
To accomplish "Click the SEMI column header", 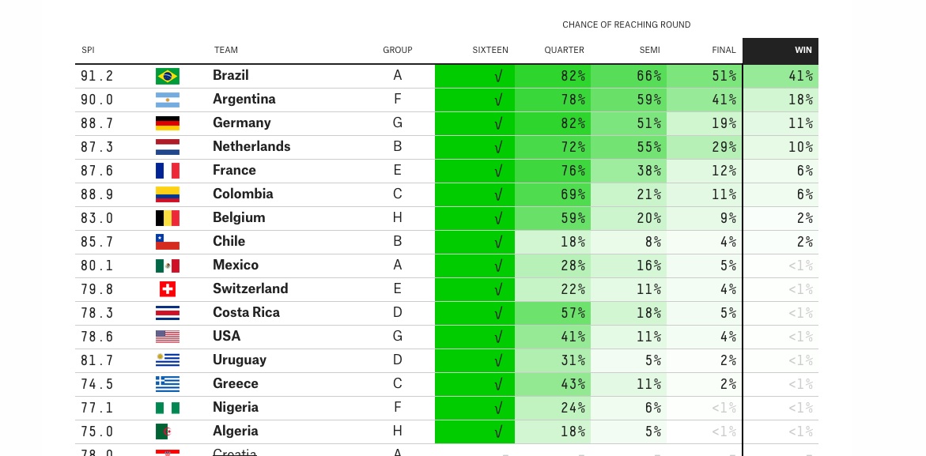I will point(649,50).
